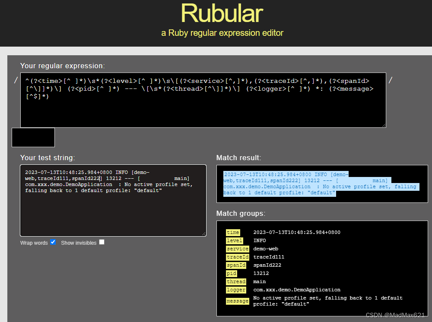This screenshot has width=432, height=322.
Task: Click inside the test string text area
Action: [113, 216]
